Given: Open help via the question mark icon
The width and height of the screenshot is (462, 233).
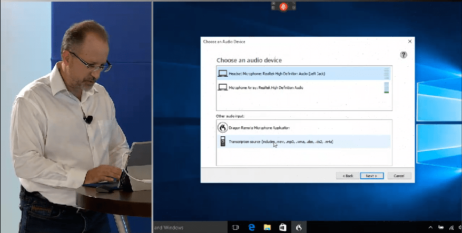Looking at the screenshot, I should pyautogui.click(x=404, y=55).
